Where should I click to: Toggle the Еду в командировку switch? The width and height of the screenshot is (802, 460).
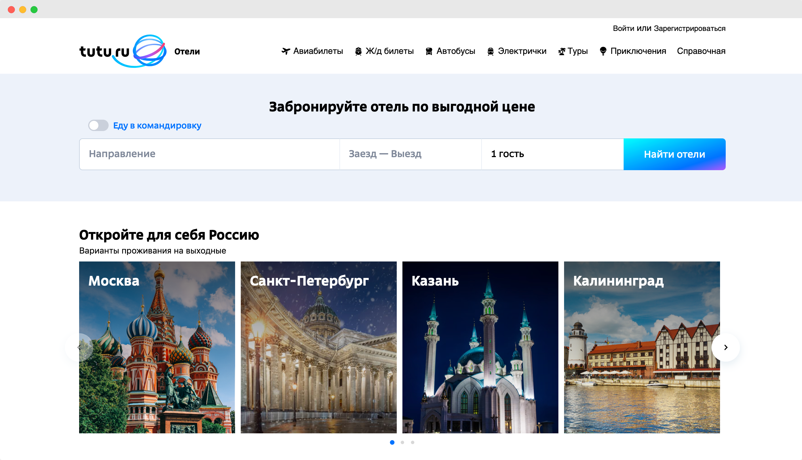coord(98,125)
